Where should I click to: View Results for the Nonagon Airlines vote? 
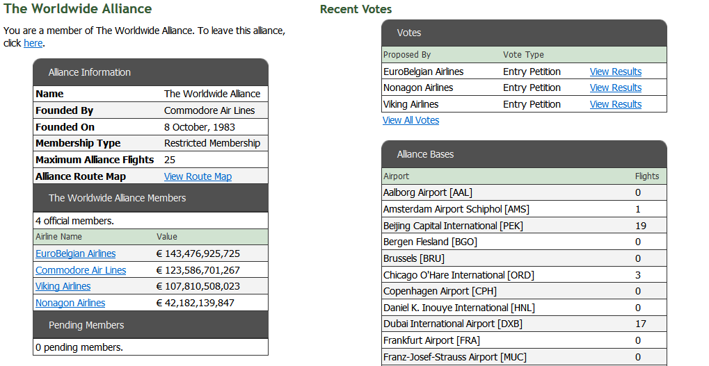[615, 88]
